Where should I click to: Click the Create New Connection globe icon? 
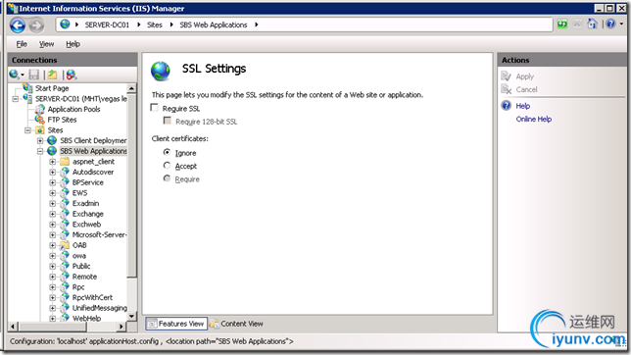(x=14, y=75)
